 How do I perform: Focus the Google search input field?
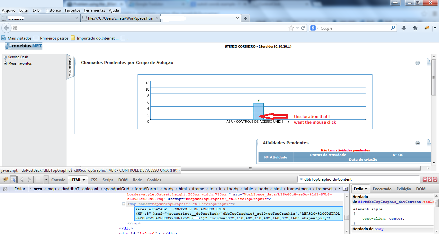pos(355,28)
